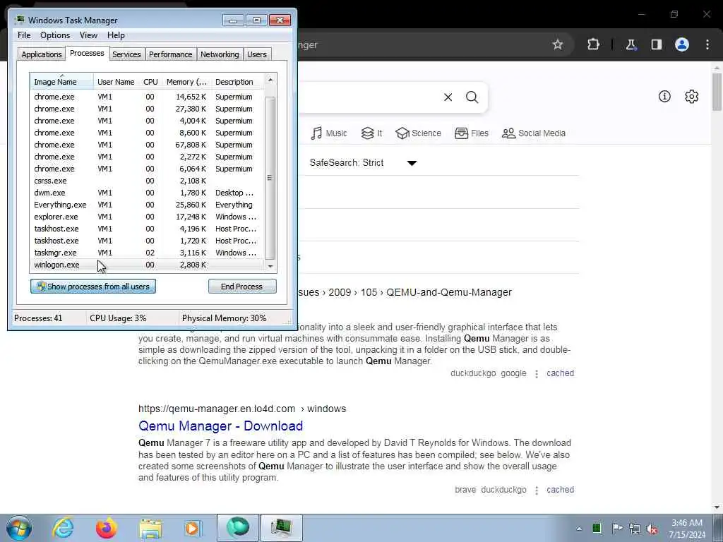Switch to the Networking tab
723x542 pixels.
220,54
